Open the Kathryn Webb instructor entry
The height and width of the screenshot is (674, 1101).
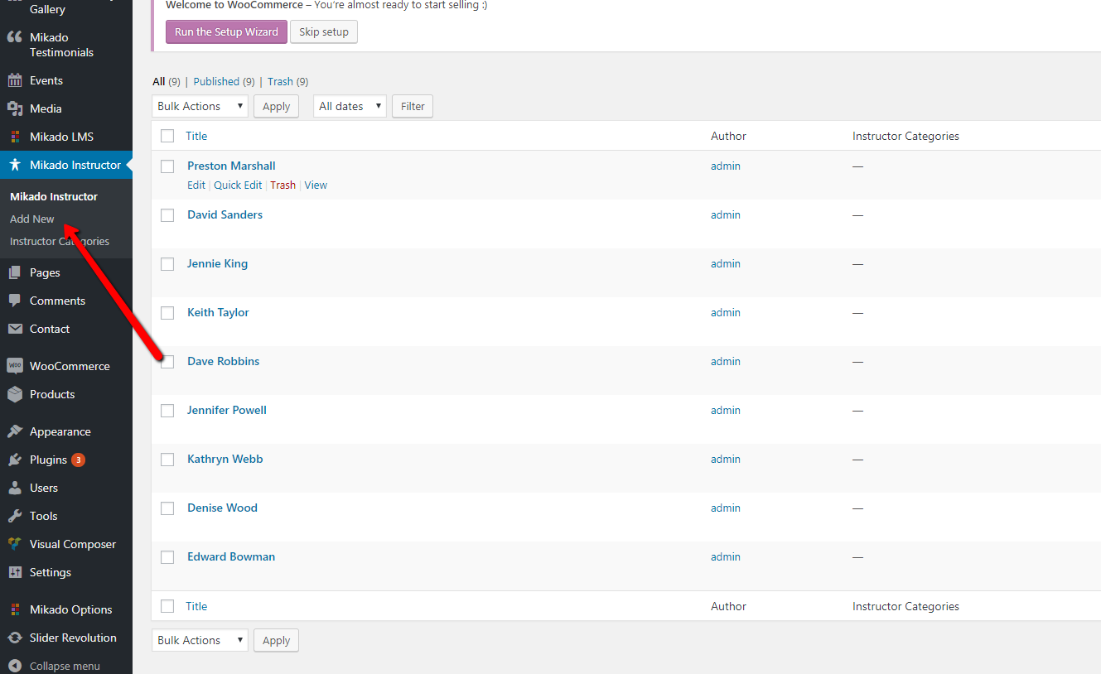pos(225,459)
